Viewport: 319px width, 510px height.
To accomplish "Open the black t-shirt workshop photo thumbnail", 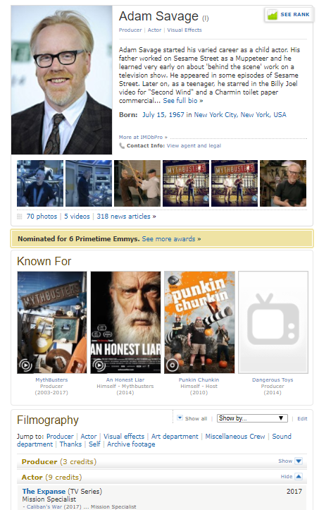I will pyautogui.click(x=283, y=183).
